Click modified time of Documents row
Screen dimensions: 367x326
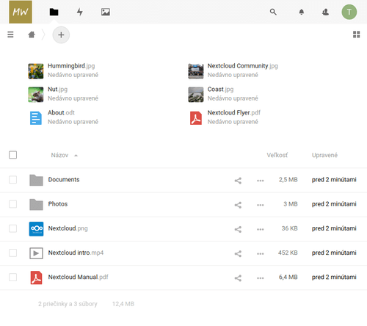click(334, 180)
